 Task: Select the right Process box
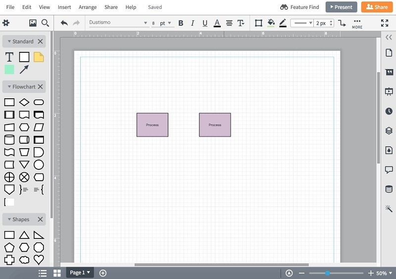(215, 125)
